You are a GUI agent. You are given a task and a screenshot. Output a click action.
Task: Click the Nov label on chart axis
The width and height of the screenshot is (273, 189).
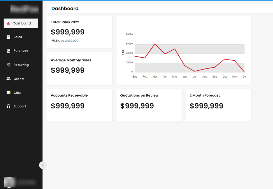tap(235, 77)
